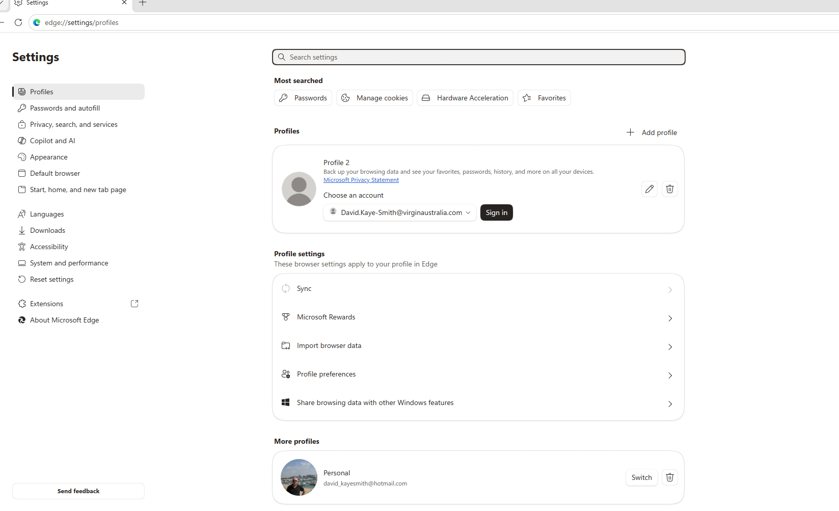839x511 pixels.
Task: Click the edit pencil icon for Profile 2
Action: [649, 189]
